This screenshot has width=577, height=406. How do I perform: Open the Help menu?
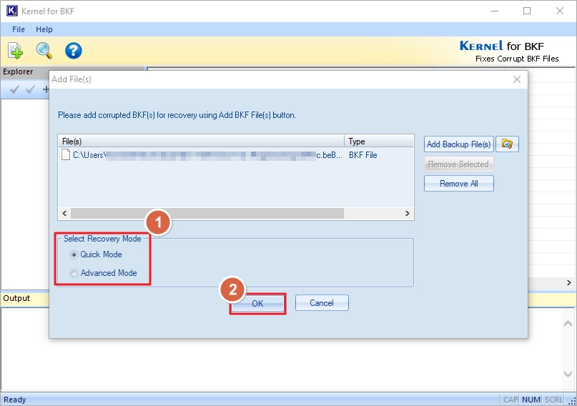point(44,29)
